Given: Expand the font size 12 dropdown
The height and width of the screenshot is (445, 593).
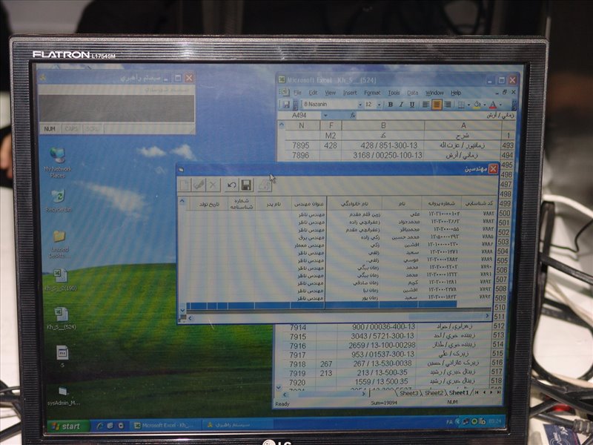Looking at the screenshot, I should (380, 105).
